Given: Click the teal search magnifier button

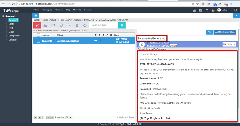Looking at the screenshot, I should pos(122,25).
